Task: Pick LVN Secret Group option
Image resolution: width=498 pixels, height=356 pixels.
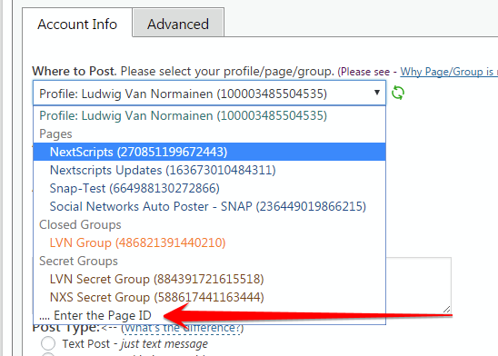Action: click(209, 279)
